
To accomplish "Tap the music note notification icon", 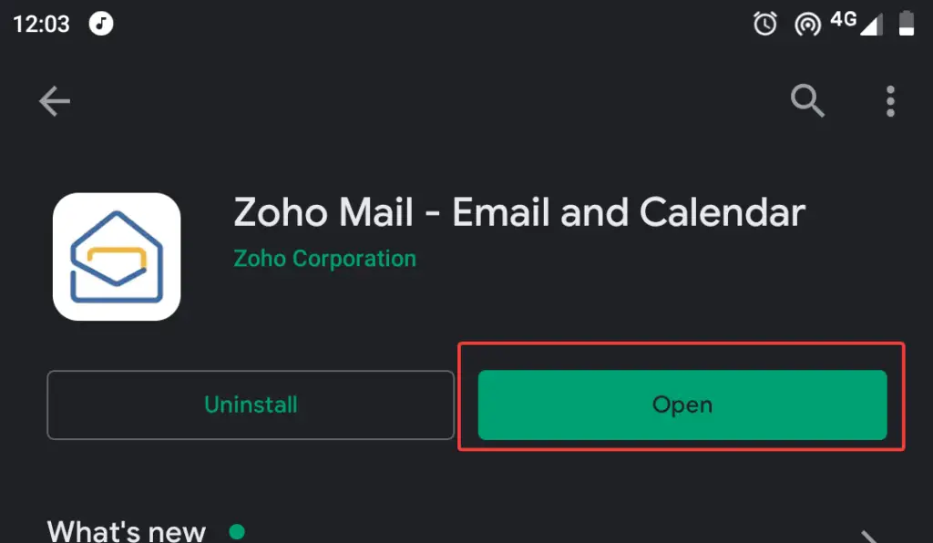I will [101, 24].
